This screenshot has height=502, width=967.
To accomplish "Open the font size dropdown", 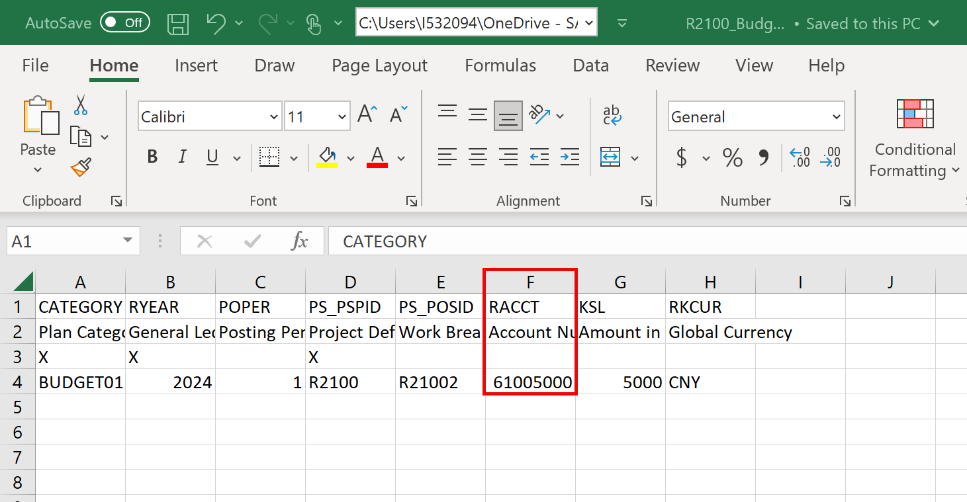I will tap(342, 117).
